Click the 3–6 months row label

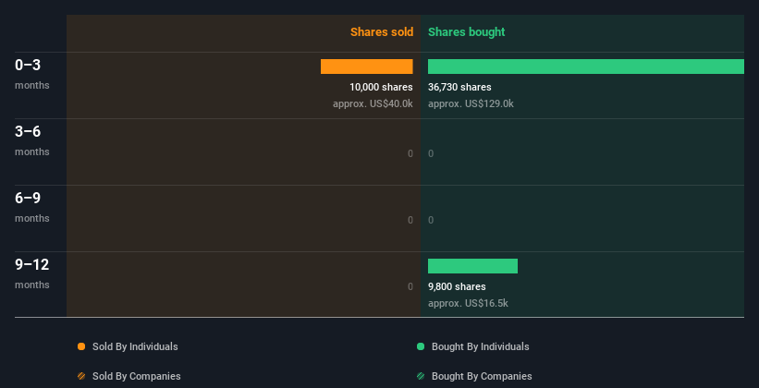coord(32,140)
